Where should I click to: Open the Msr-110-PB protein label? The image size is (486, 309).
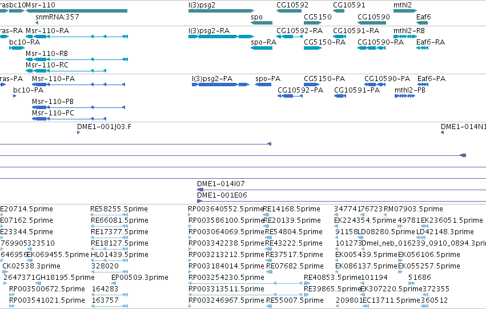click(x=53, y=102)
